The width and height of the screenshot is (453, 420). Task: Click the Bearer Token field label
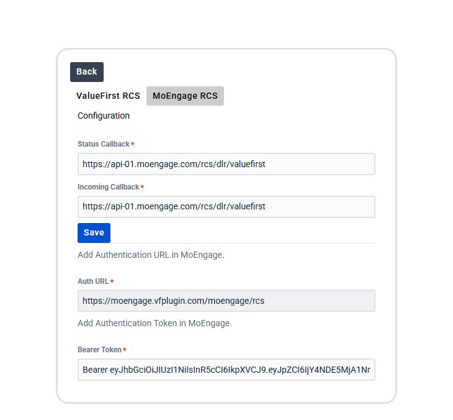[x=99, y=350]
